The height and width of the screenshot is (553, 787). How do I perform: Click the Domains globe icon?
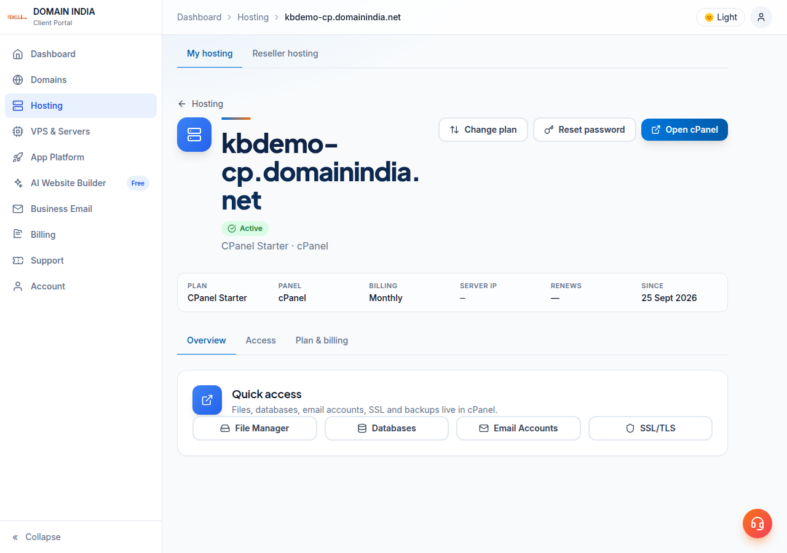[18, 80]
